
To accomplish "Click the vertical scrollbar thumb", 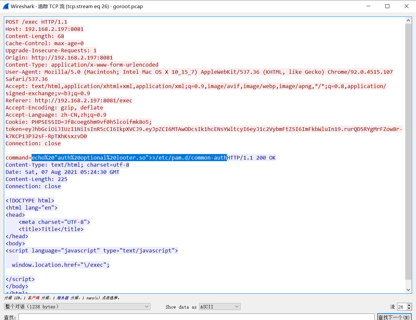I will click(x=409, y=151).
